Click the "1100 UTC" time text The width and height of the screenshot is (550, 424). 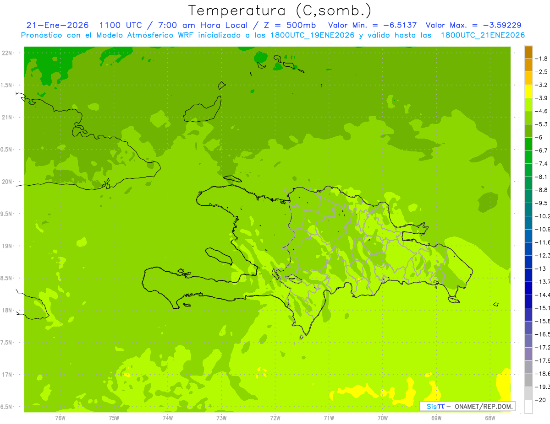tap(121, 25)
